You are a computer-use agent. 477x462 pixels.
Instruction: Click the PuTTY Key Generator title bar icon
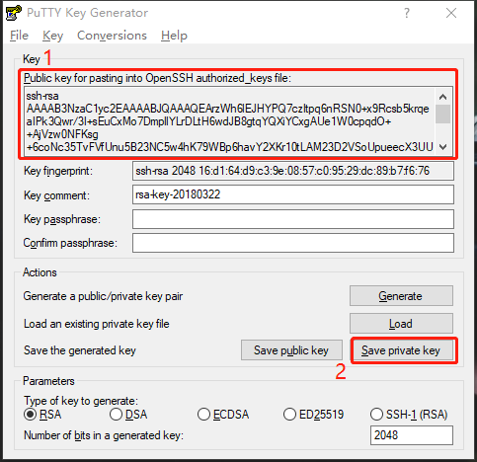pos(14,13)
